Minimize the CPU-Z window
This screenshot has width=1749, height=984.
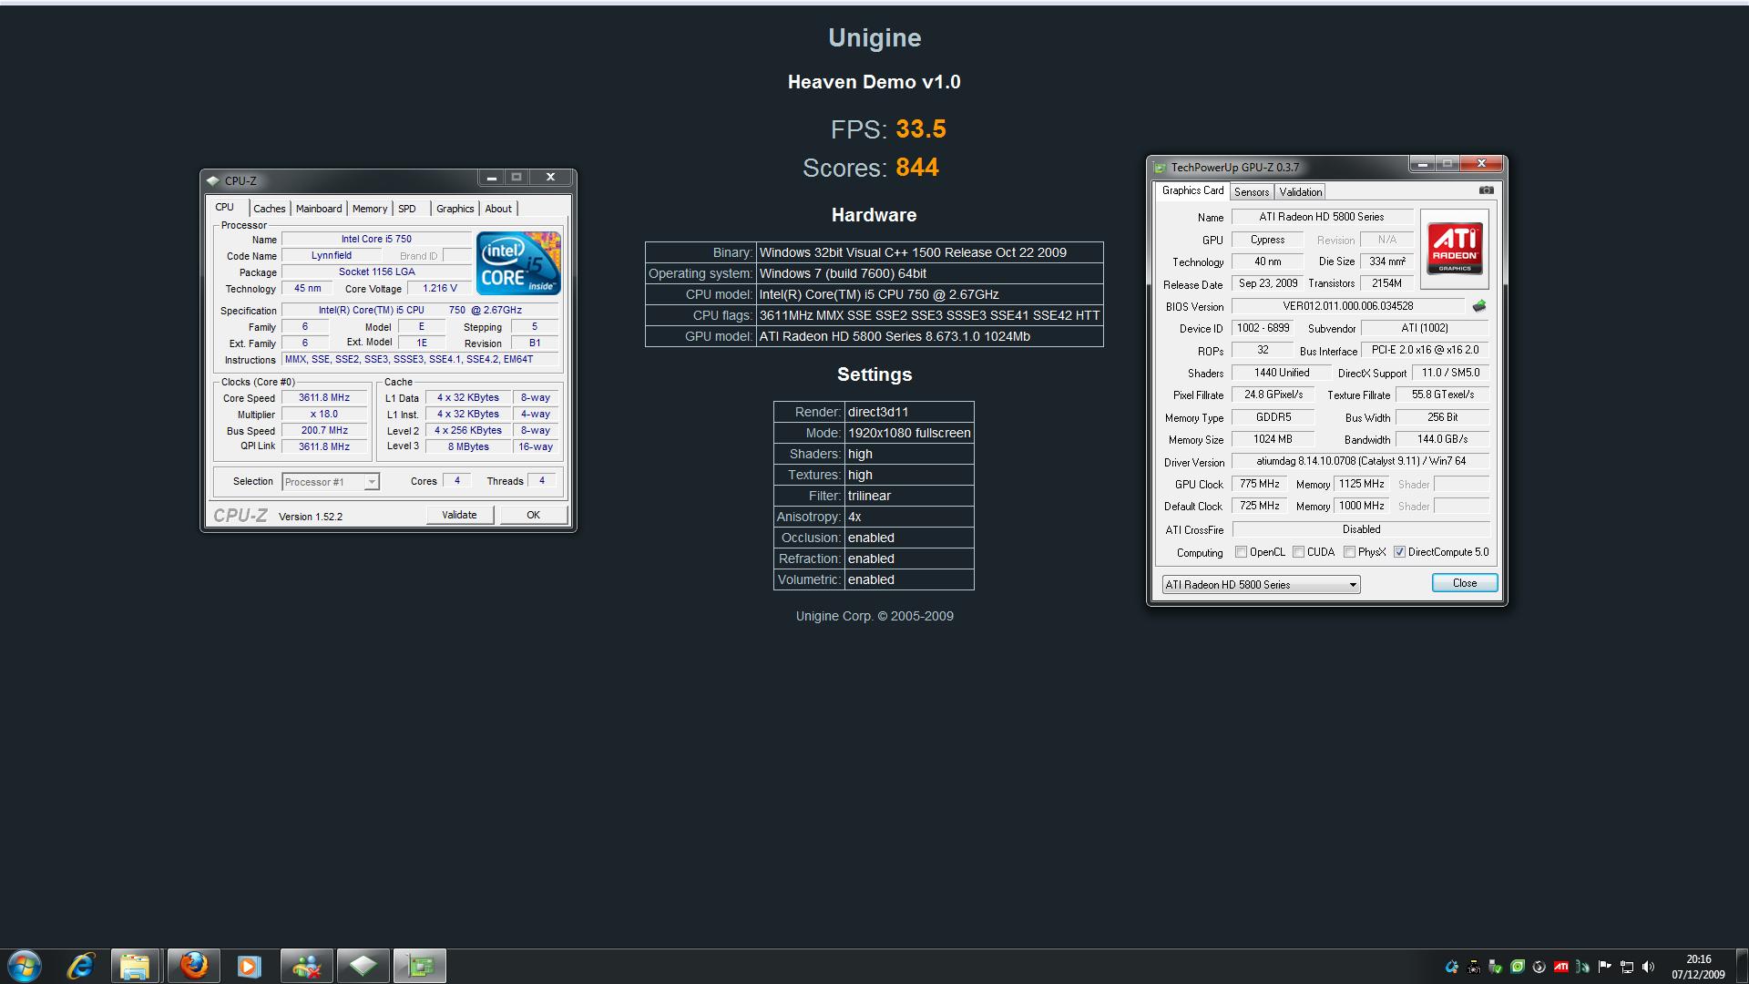click(491, 178)
